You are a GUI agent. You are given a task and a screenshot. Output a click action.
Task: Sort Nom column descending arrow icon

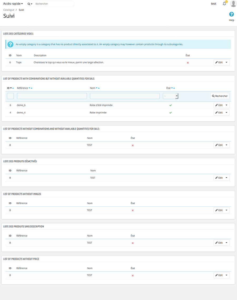click(x=97, y=88)
